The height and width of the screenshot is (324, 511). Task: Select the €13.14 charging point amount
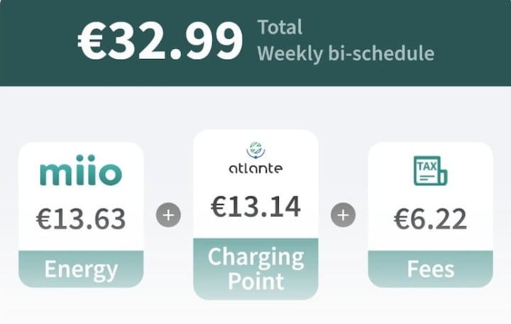[x=255, y=206]
